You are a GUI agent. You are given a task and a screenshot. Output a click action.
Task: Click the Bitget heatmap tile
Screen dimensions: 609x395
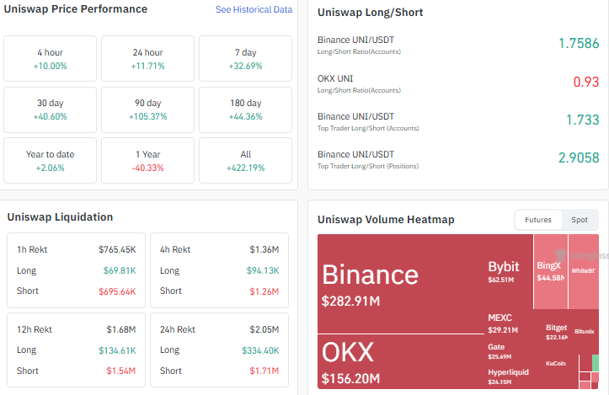557,332
